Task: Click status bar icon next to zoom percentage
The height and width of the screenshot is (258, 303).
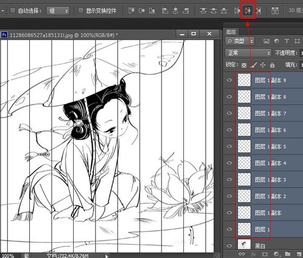Action: click(26, 256)
